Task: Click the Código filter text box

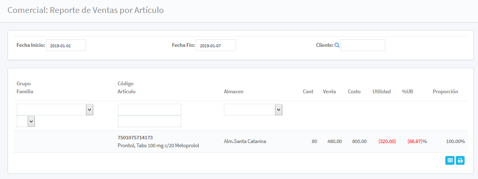Action: click(149, 110)
